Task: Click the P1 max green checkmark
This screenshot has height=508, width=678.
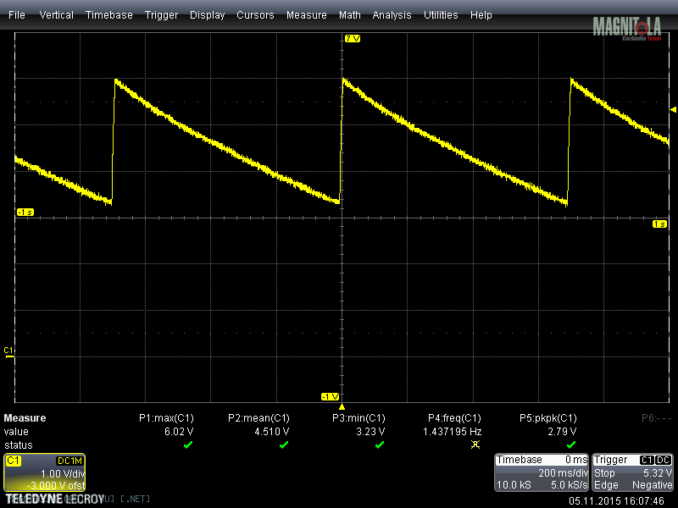Action: tap(188, 444)
